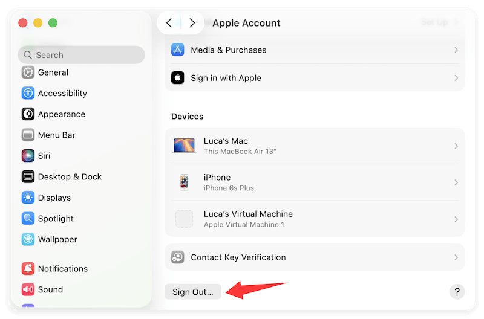Click the 'Luca's Virtual Machine' name
484x319 pixels.
coord(248,214)
